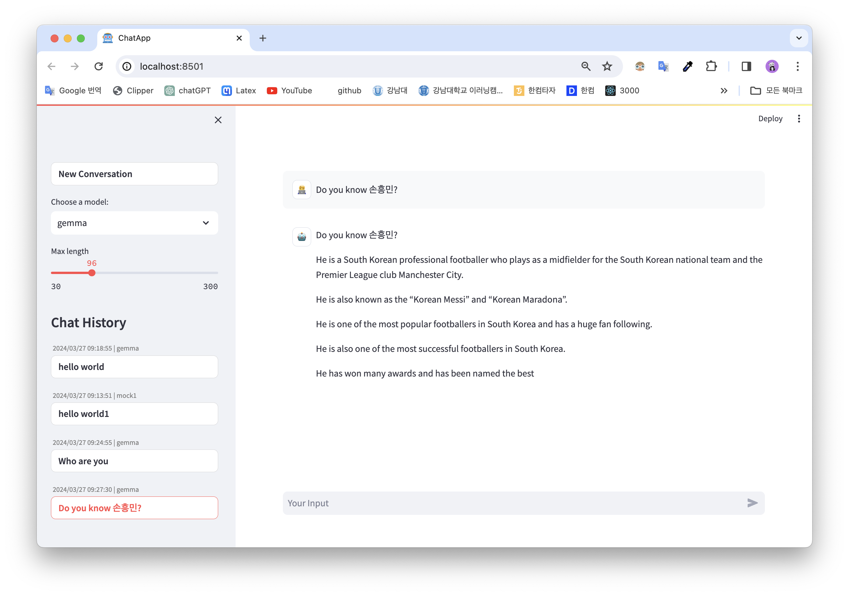
Task: Start a New Conversation
Action: pyautogui.click(x=134, y=174)
